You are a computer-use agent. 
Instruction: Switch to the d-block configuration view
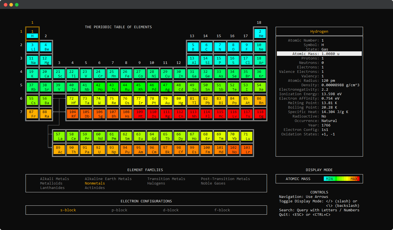pyautogui.click(x=171, y=210)
